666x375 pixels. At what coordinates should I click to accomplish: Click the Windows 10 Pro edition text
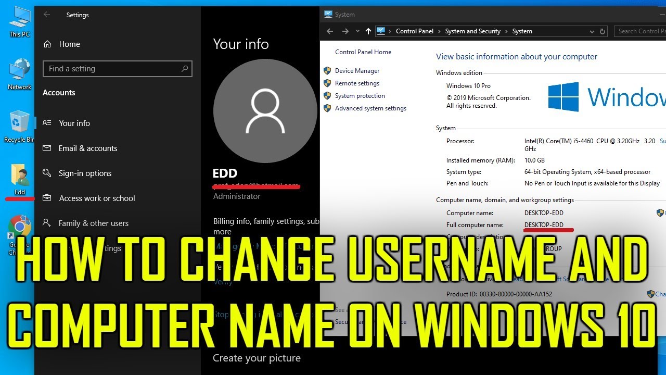(468, 86)
